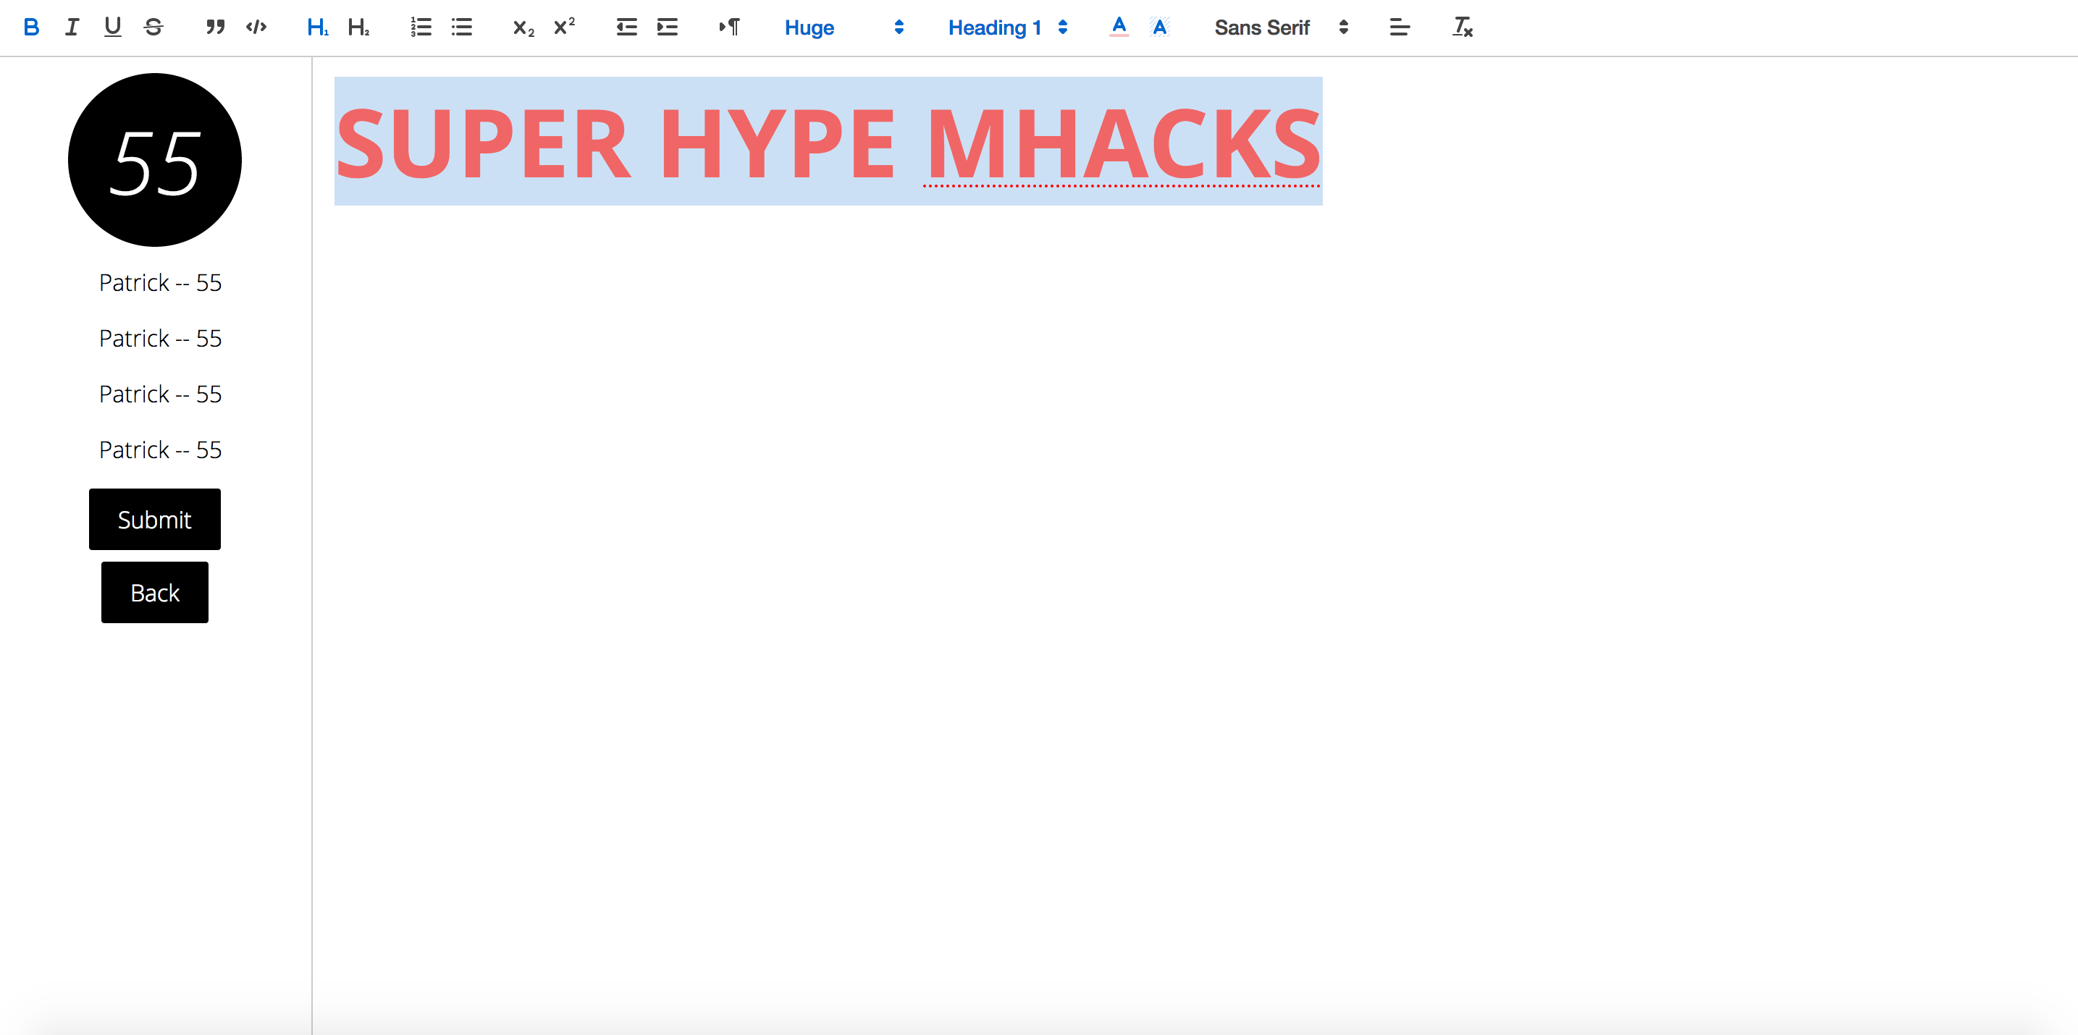This screenshot has height=1035, width=2078.
Task: Apply superscript formatting
Action: click(564, 28)
